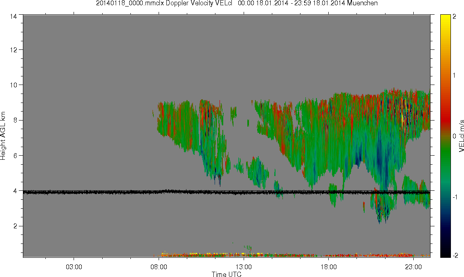464x277 pixels.
Task: Click the '13:00' time axis label
Action: pos(244,267)
